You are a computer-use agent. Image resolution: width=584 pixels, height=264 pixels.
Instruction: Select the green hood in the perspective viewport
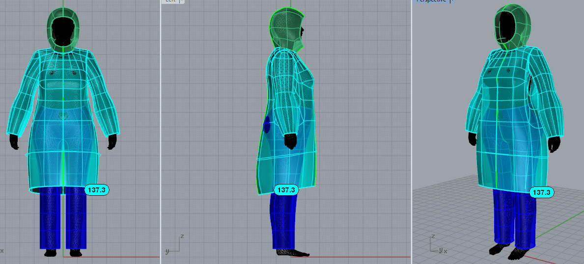click(513, 26)
